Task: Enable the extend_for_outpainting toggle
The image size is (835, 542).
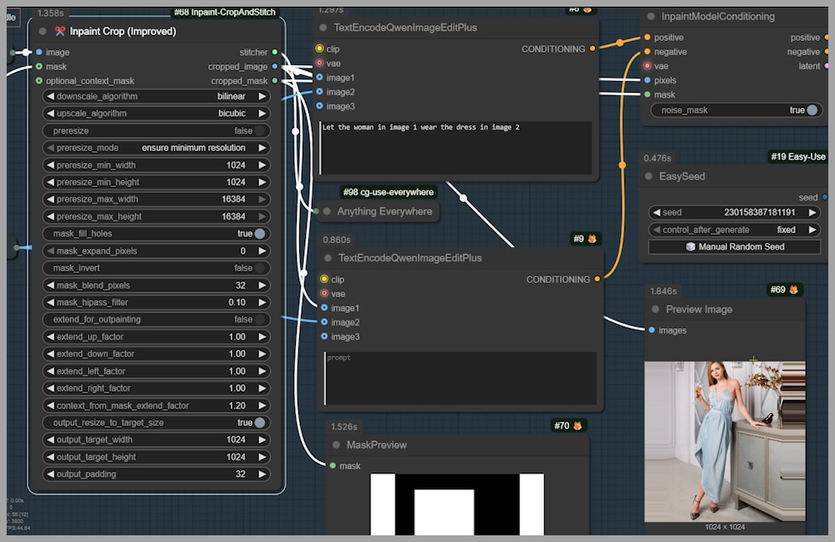Action: tap(260, 319)
